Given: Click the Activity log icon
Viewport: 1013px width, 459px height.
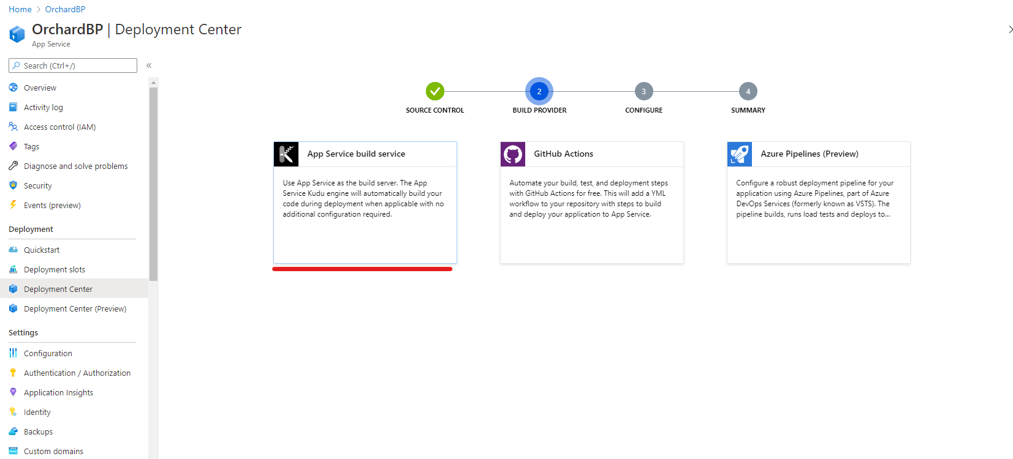Looking at the screenshot, I should (13, 107).
